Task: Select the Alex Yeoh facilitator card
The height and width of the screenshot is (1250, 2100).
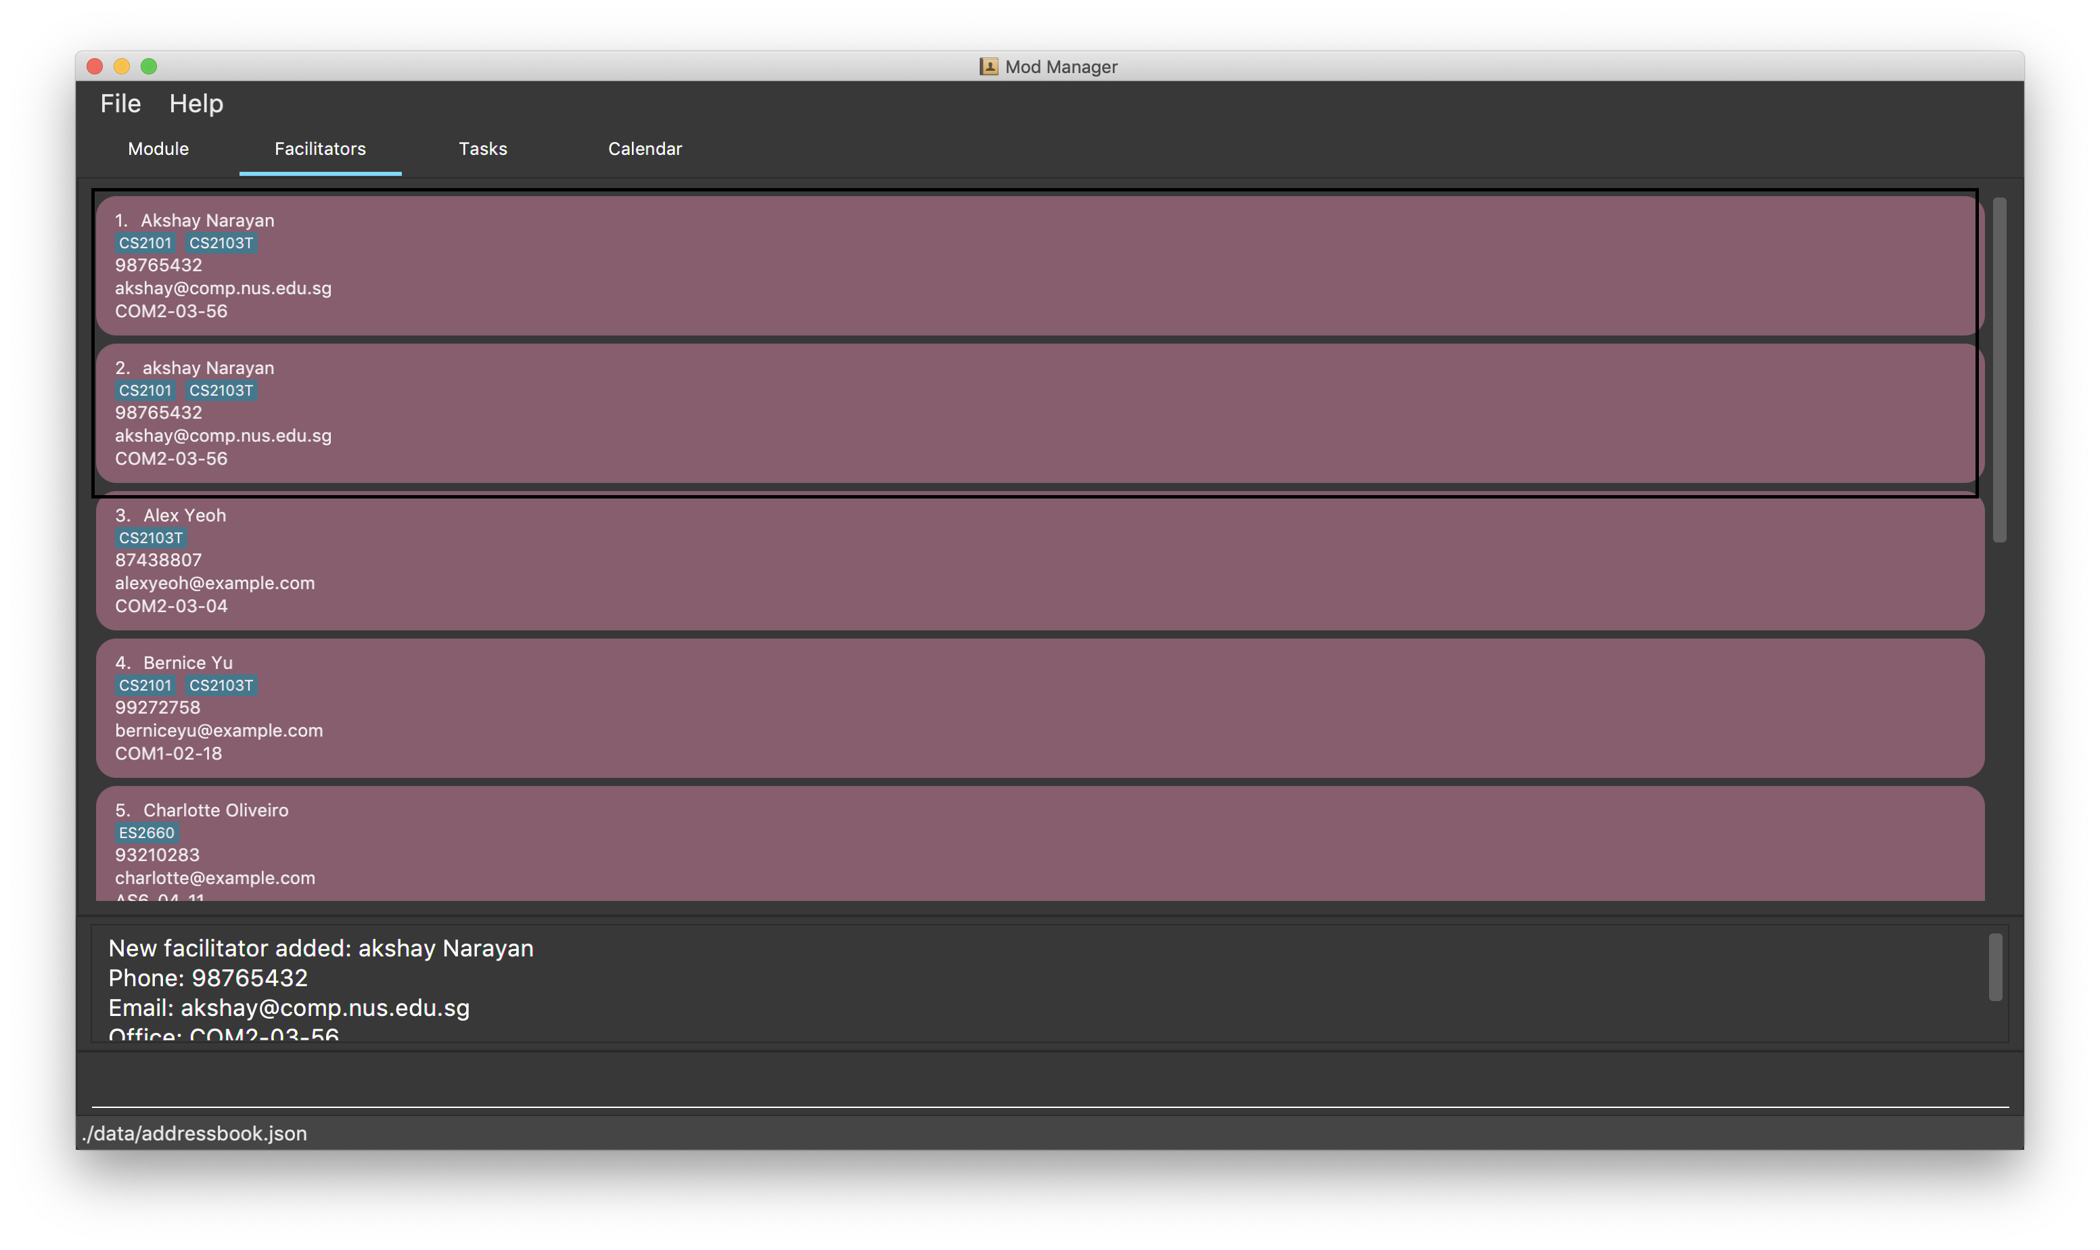Action: (1039, 561)
